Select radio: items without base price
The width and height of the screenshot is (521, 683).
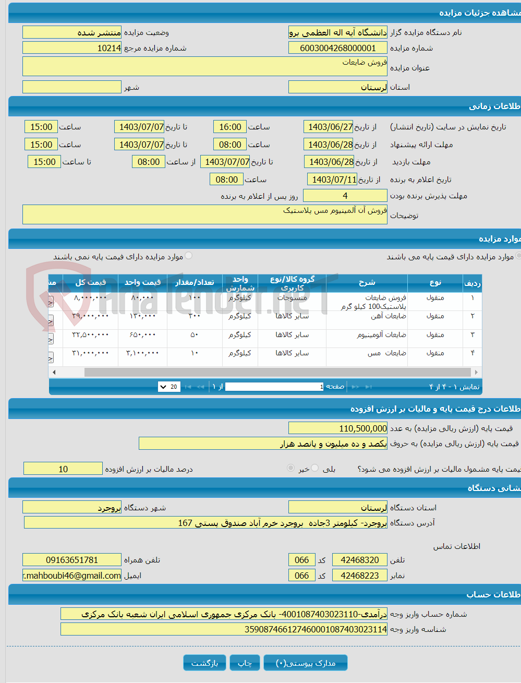point(189,256)
